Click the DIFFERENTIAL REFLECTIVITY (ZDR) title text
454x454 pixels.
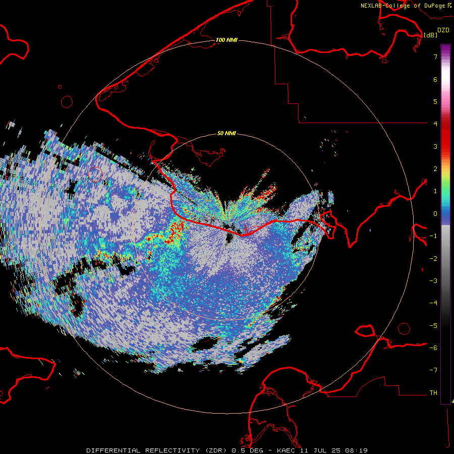tap(157, 450)
